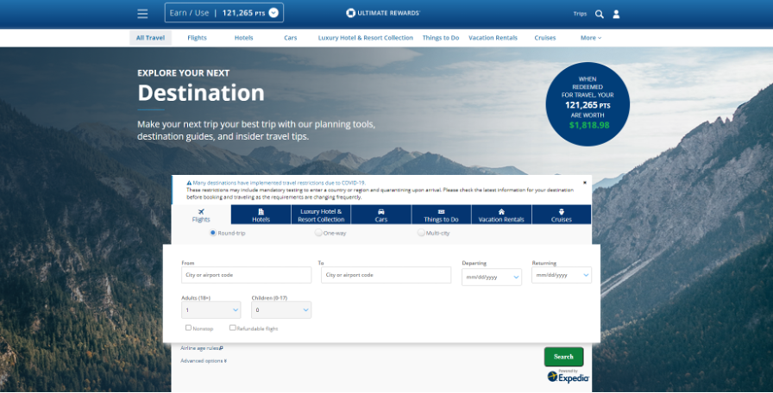The height and width of the screenshot is (393, 773).
Task: Select the Cars tab with car icon
Action: point(381,215)
